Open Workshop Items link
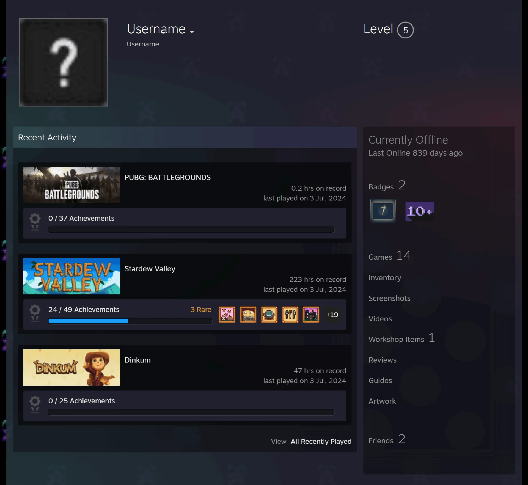Viewport: 528px width, 485px height. pyautogui.click(x=402, y=338)
